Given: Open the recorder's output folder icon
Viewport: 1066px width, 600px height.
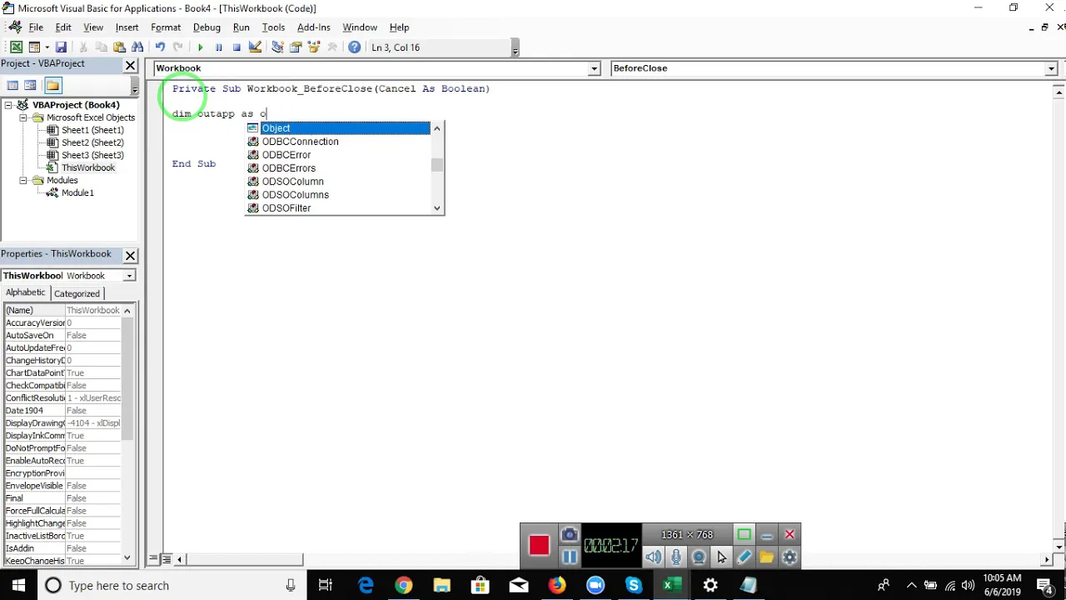Looking at the screenshot, I should [766, 557].
